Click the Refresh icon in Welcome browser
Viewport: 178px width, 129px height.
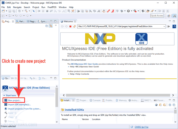tap(75, 26)
